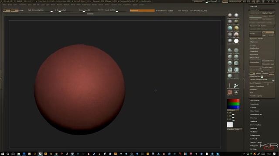Screen dimensions: 279x156
Task: Adjust the Curves Strength slider
Action: (x=262, y=80)
